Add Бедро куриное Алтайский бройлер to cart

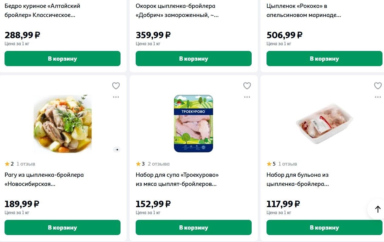63,59
